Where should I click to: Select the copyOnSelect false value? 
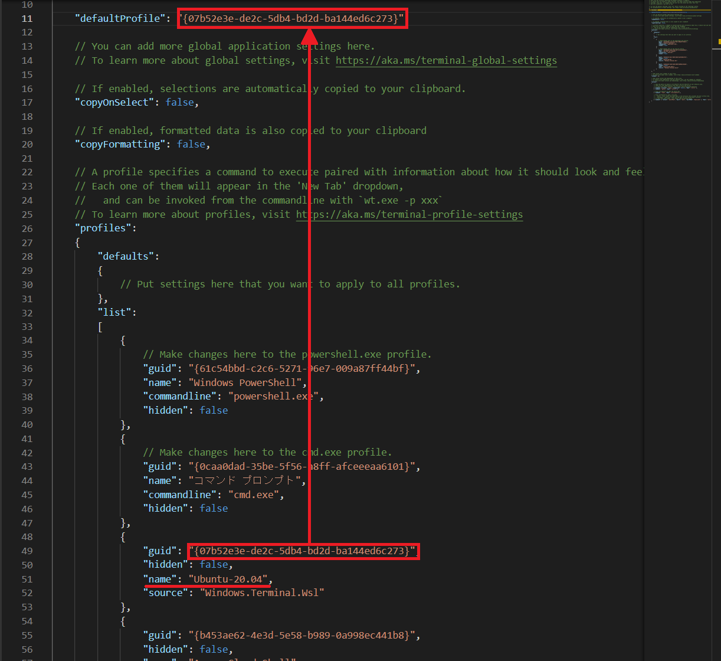tap(179, 102)
